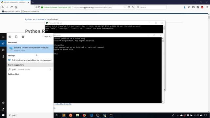Open new Firefox tab

pos(33,2)
